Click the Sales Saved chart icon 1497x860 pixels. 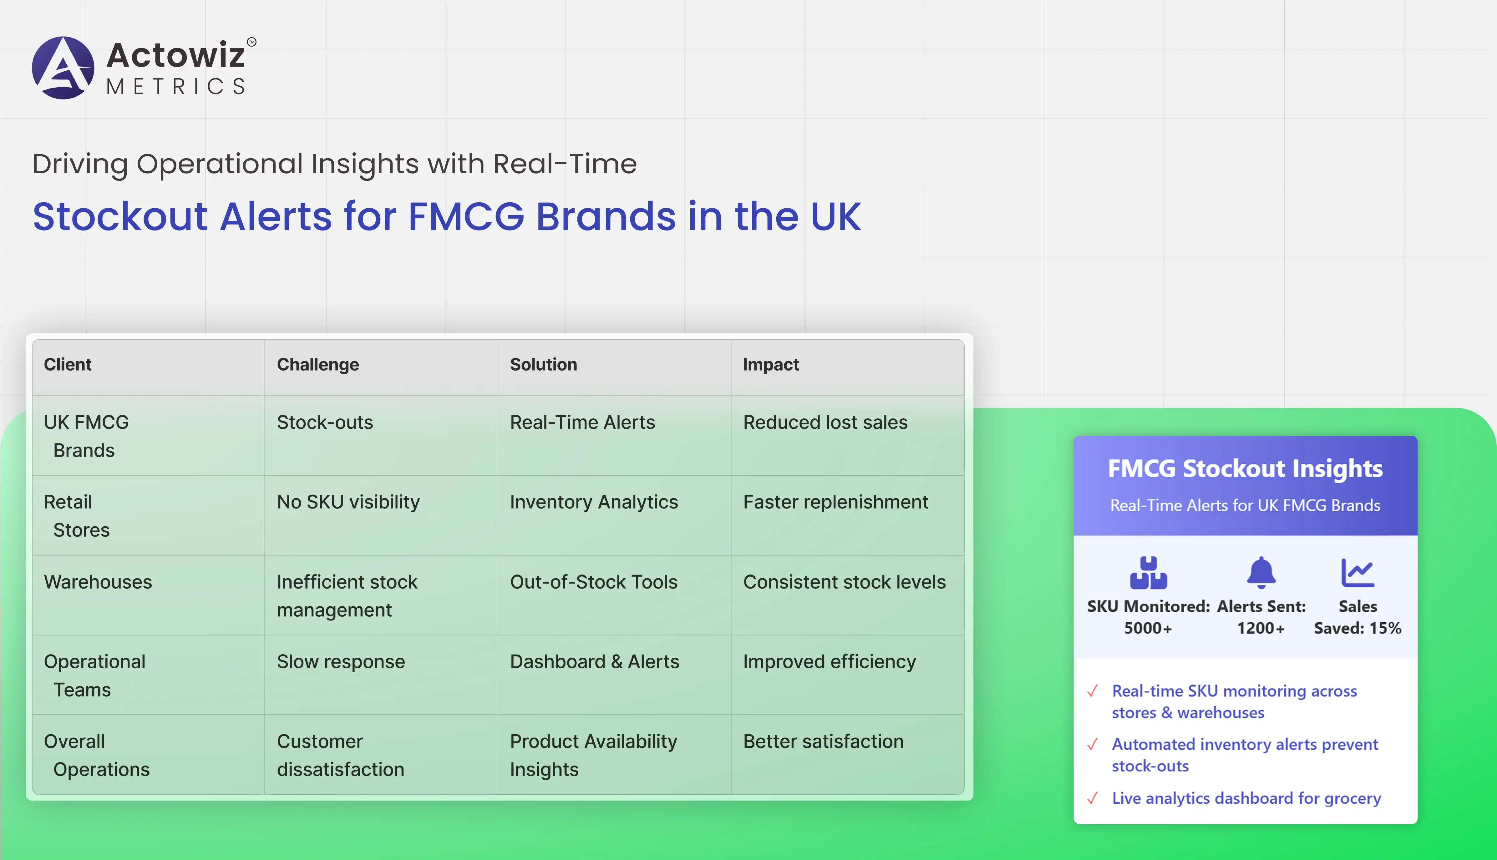pyautogui.click(x=1357, y=572)
